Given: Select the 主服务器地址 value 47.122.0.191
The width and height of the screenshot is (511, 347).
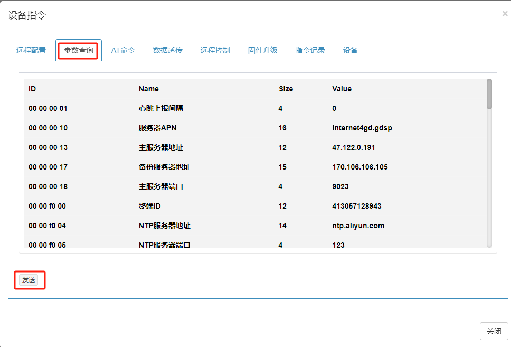Looking at the screenshot, I should [x=353, y=148].
